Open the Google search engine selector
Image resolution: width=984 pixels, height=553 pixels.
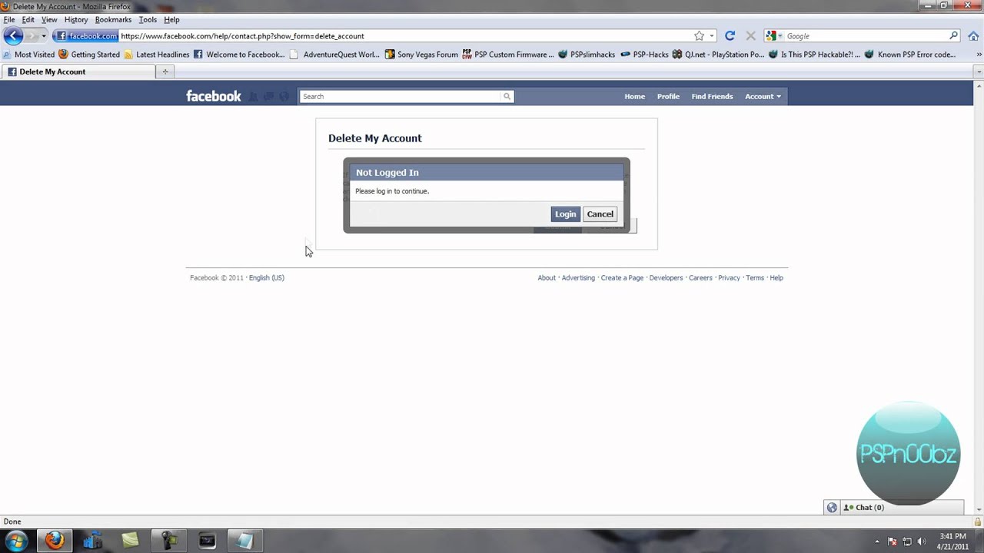pyautogui.click(x=774, y=36)
